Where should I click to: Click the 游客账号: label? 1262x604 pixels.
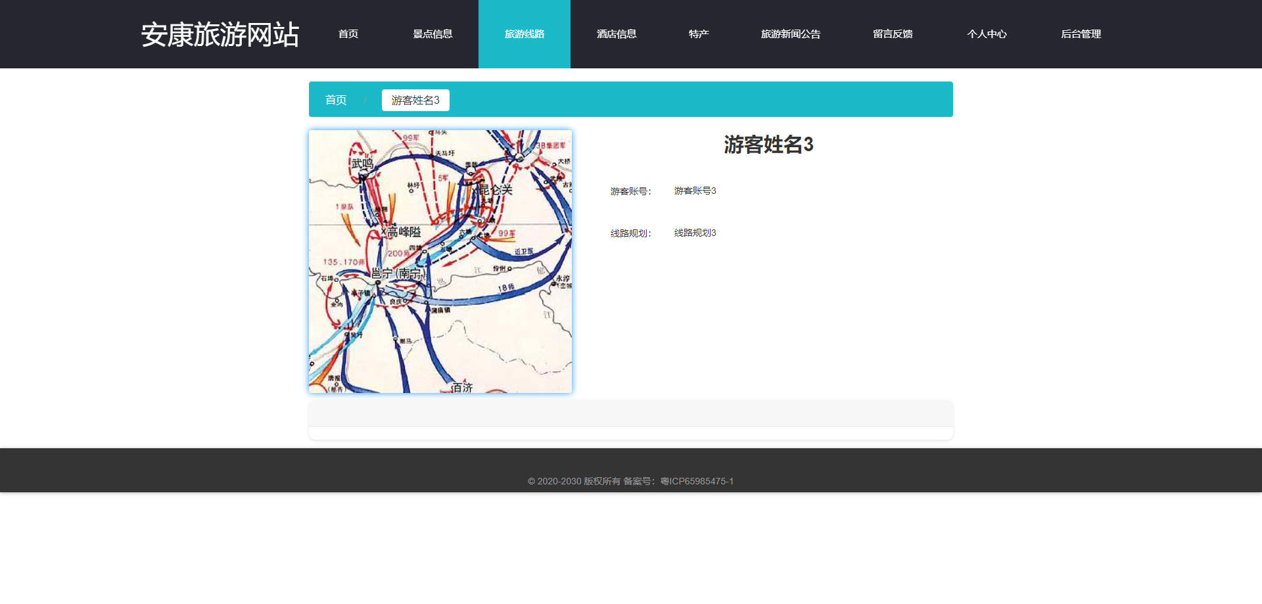point(631,191)
